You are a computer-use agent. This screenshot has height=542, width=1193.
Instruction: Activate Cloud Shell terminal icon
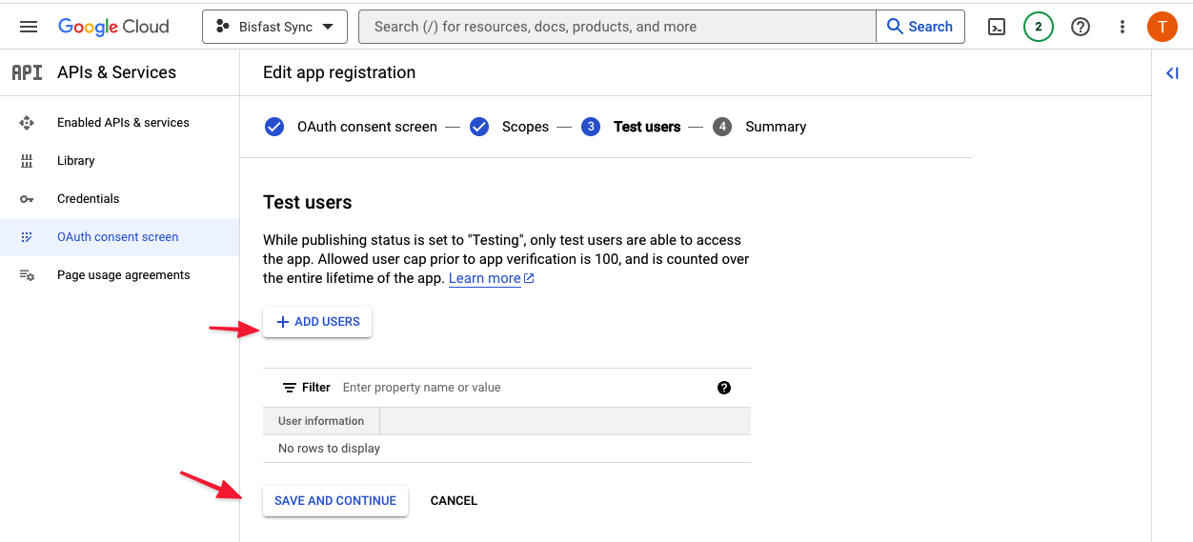click(997, 27)
